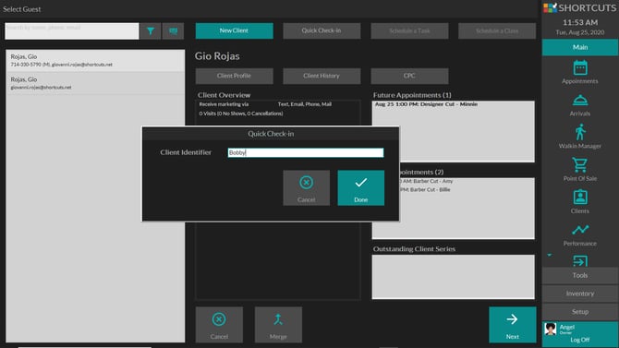Click the 11:53 AM clock display
The height and width of the screenshot is (348, 619).
pyautogui.click(x=580, y=22)
